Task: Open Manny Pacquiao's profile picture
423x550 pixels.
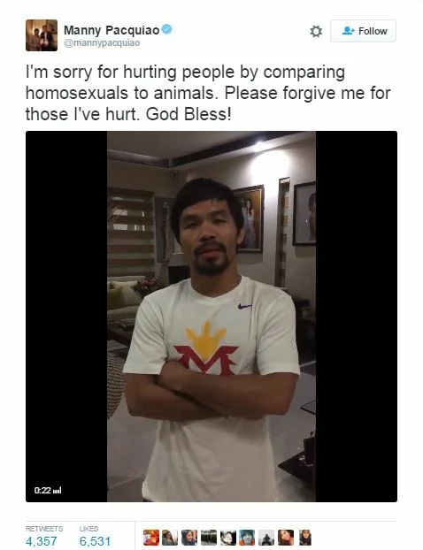Action: pos(42,35)
